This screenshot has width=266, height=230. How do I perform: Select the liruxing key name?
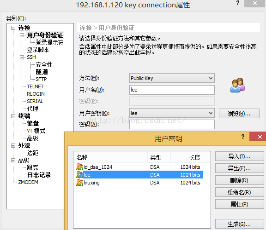pos(91,183)
